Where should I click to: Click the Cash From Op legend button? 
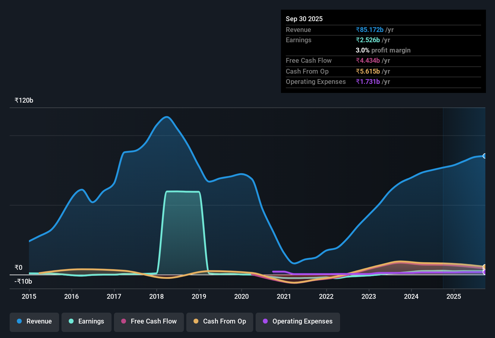219,321
